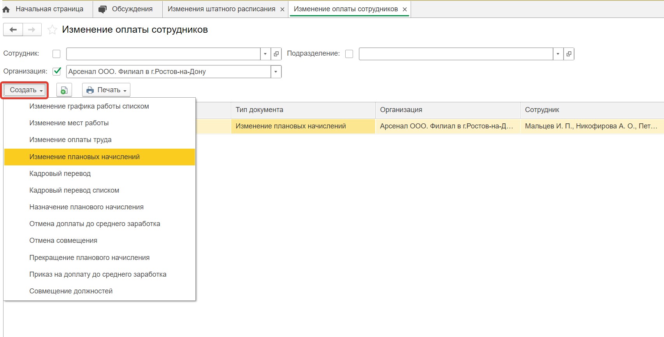Open the selected Подразделение via open icon
The height and width of the screenshot is (337, 664).
[x=569, y=54]
